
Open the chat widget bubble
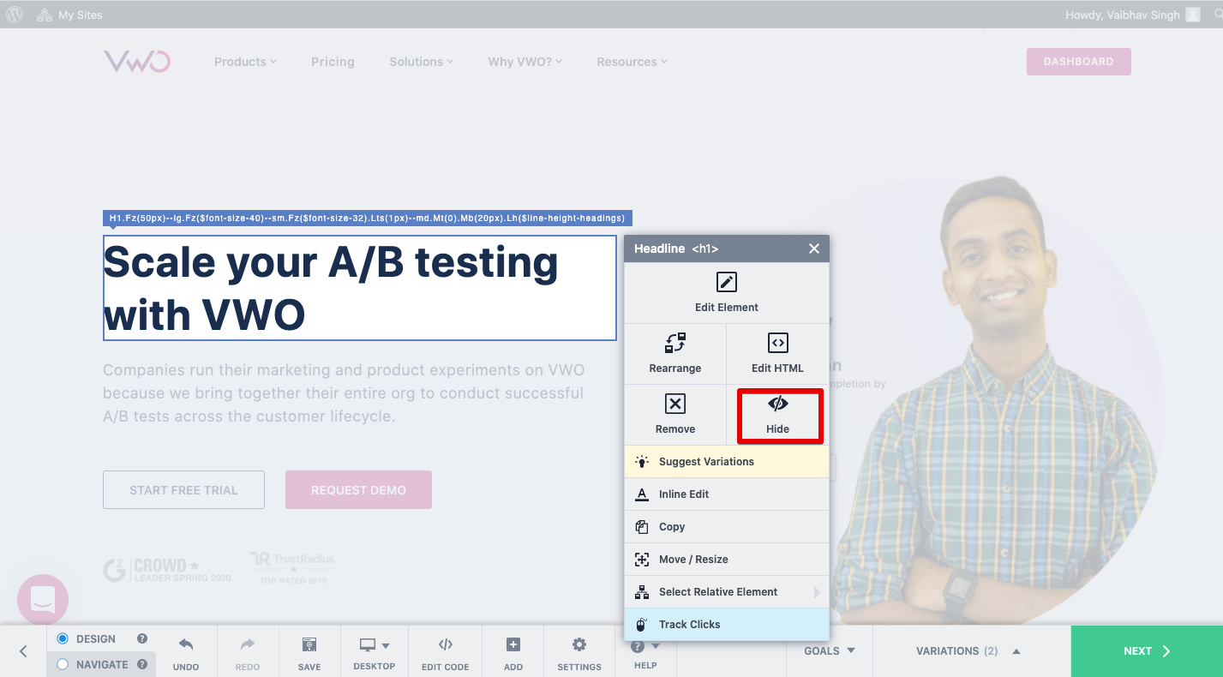click(43, 600)
